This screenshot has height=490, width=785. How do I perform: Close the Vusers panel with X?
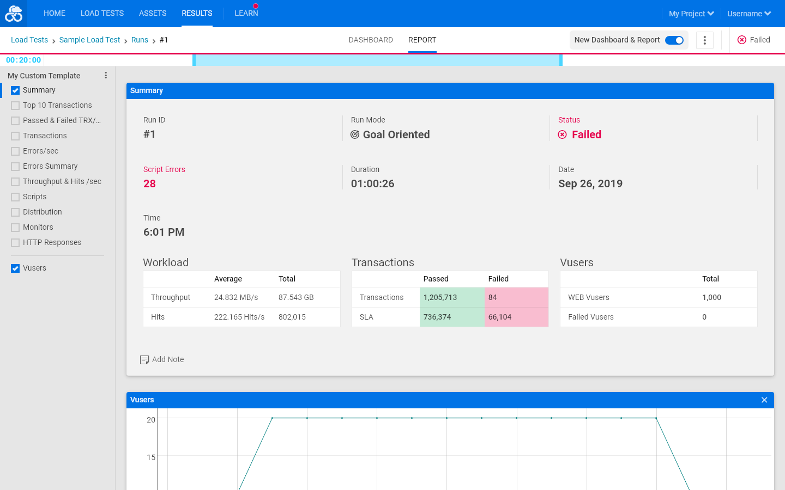(764, 400)
